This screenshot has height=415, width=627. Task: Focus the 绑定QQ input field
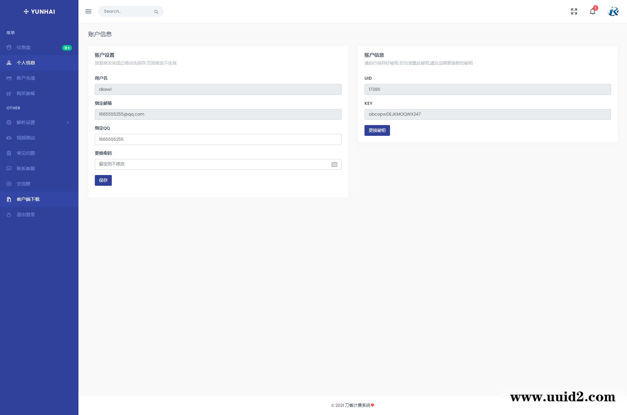point(218,139)
